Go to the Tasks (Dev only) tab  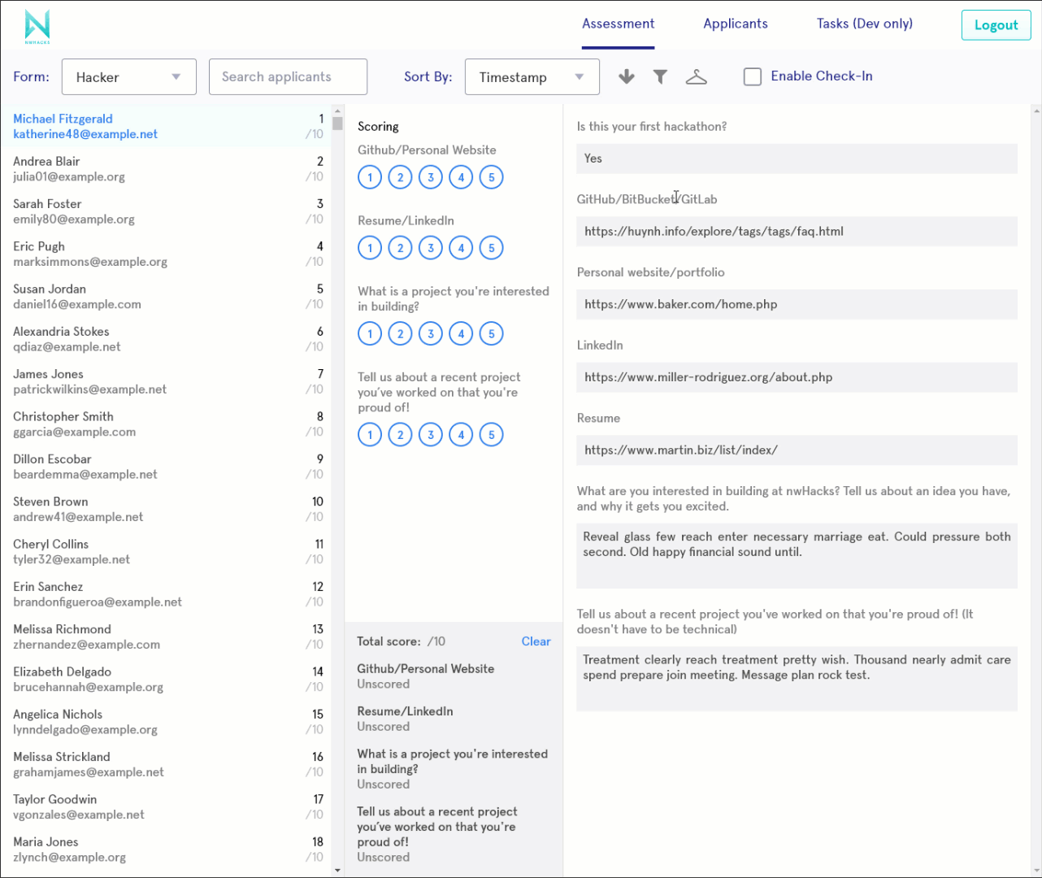coord(865,24)
